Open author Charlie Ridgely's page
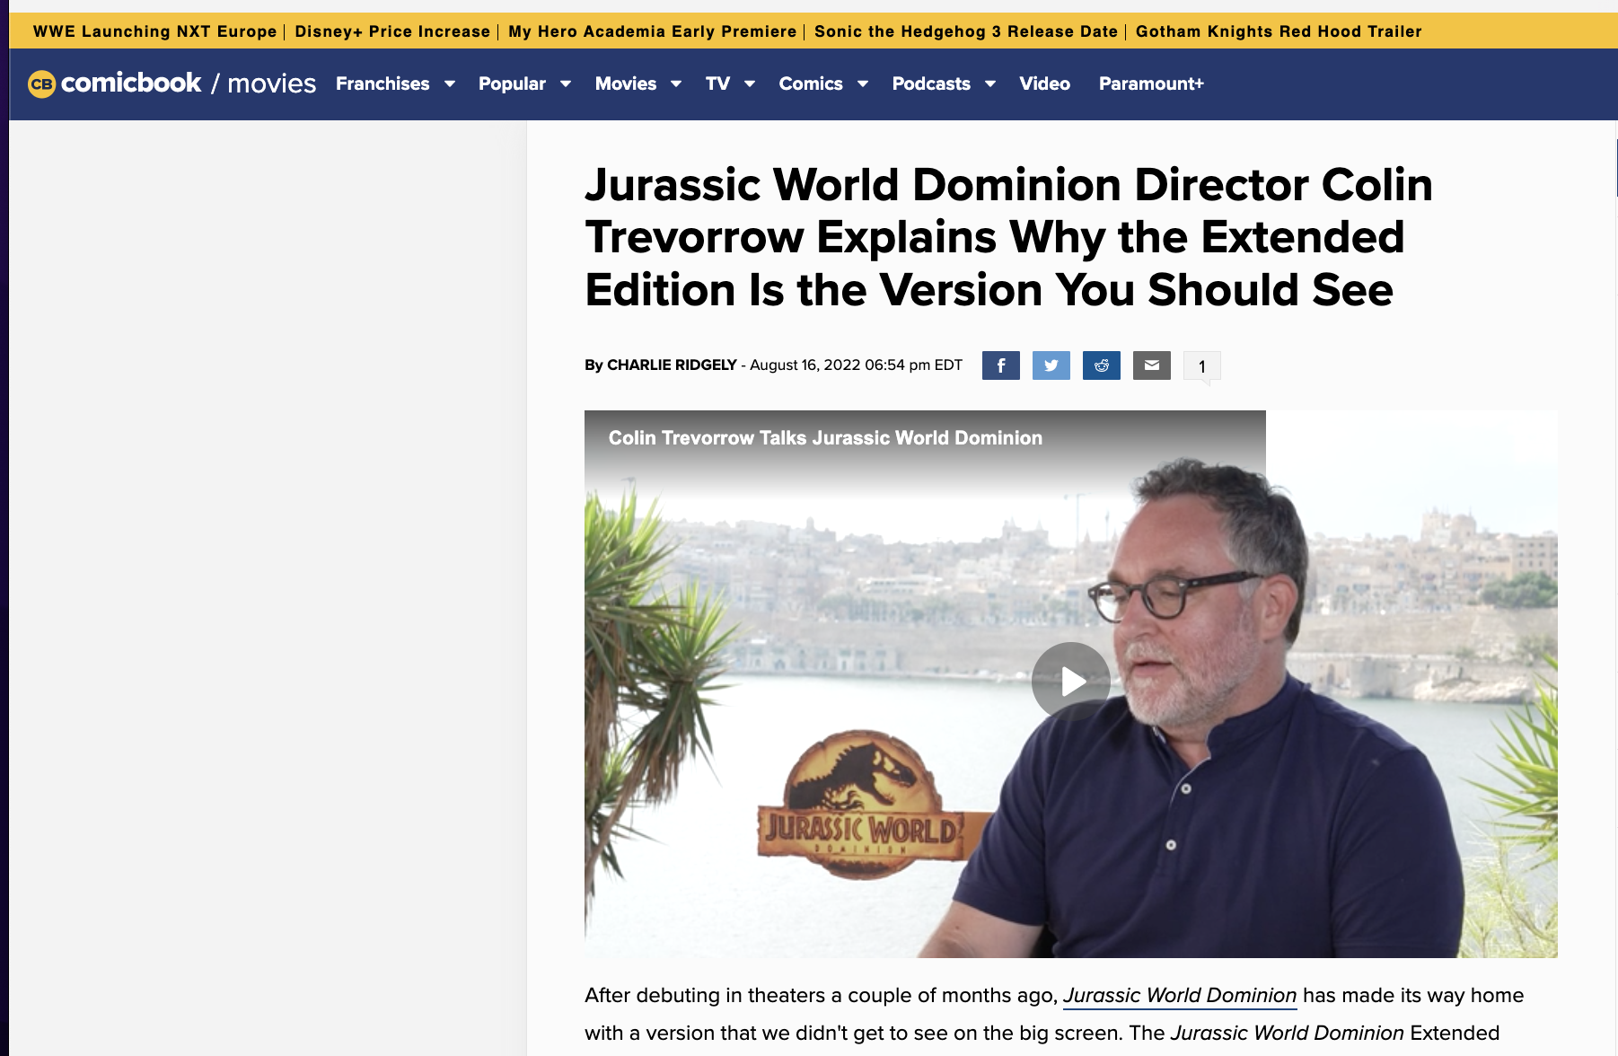The height and width of the screenshot is (1056, 1618). [x=672, y=365]
